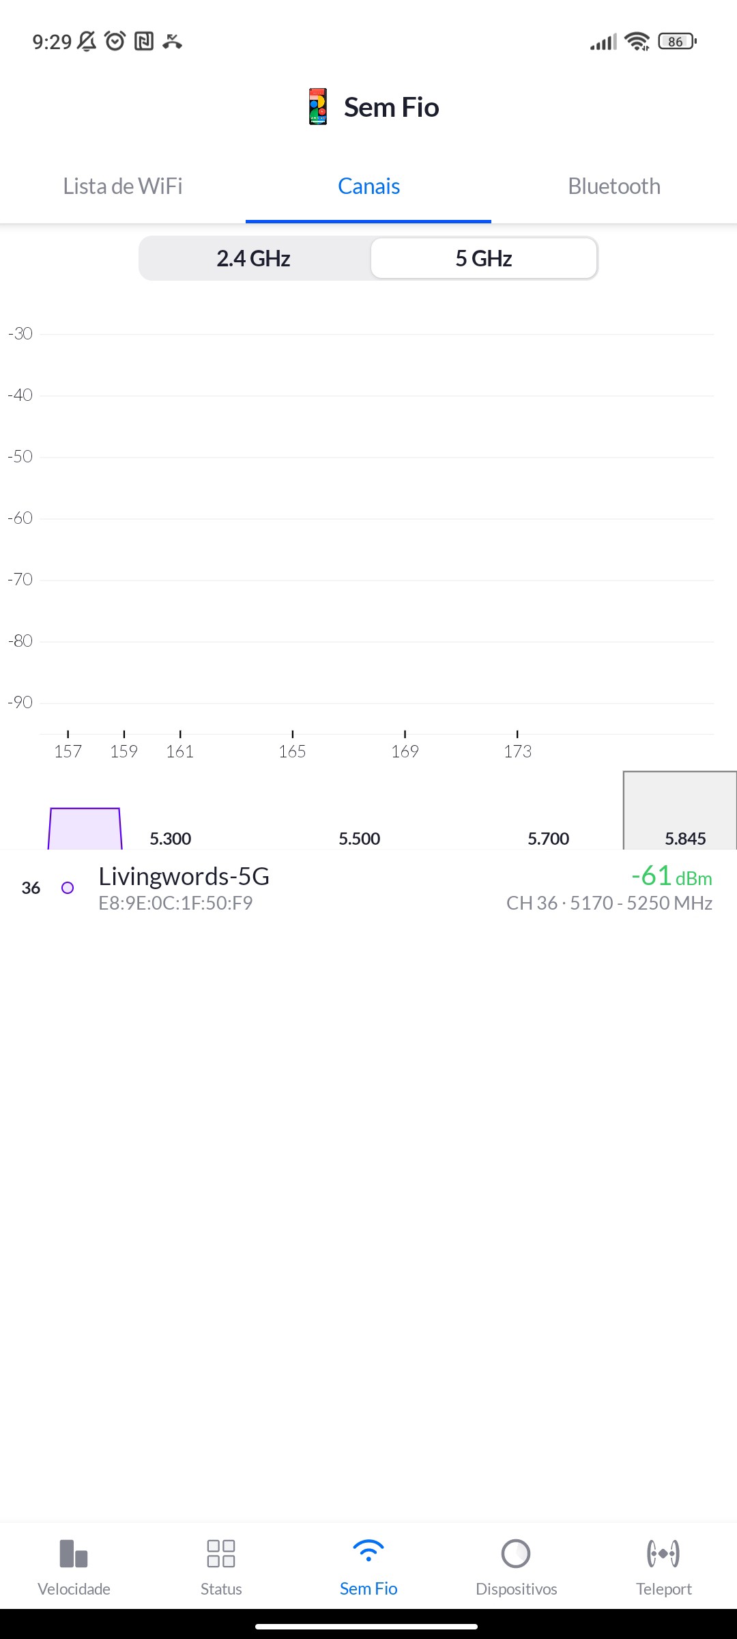Open the Velocidade speed test icon
The width and height of the screenshot is (737, 1639).
click(74, 1554)
